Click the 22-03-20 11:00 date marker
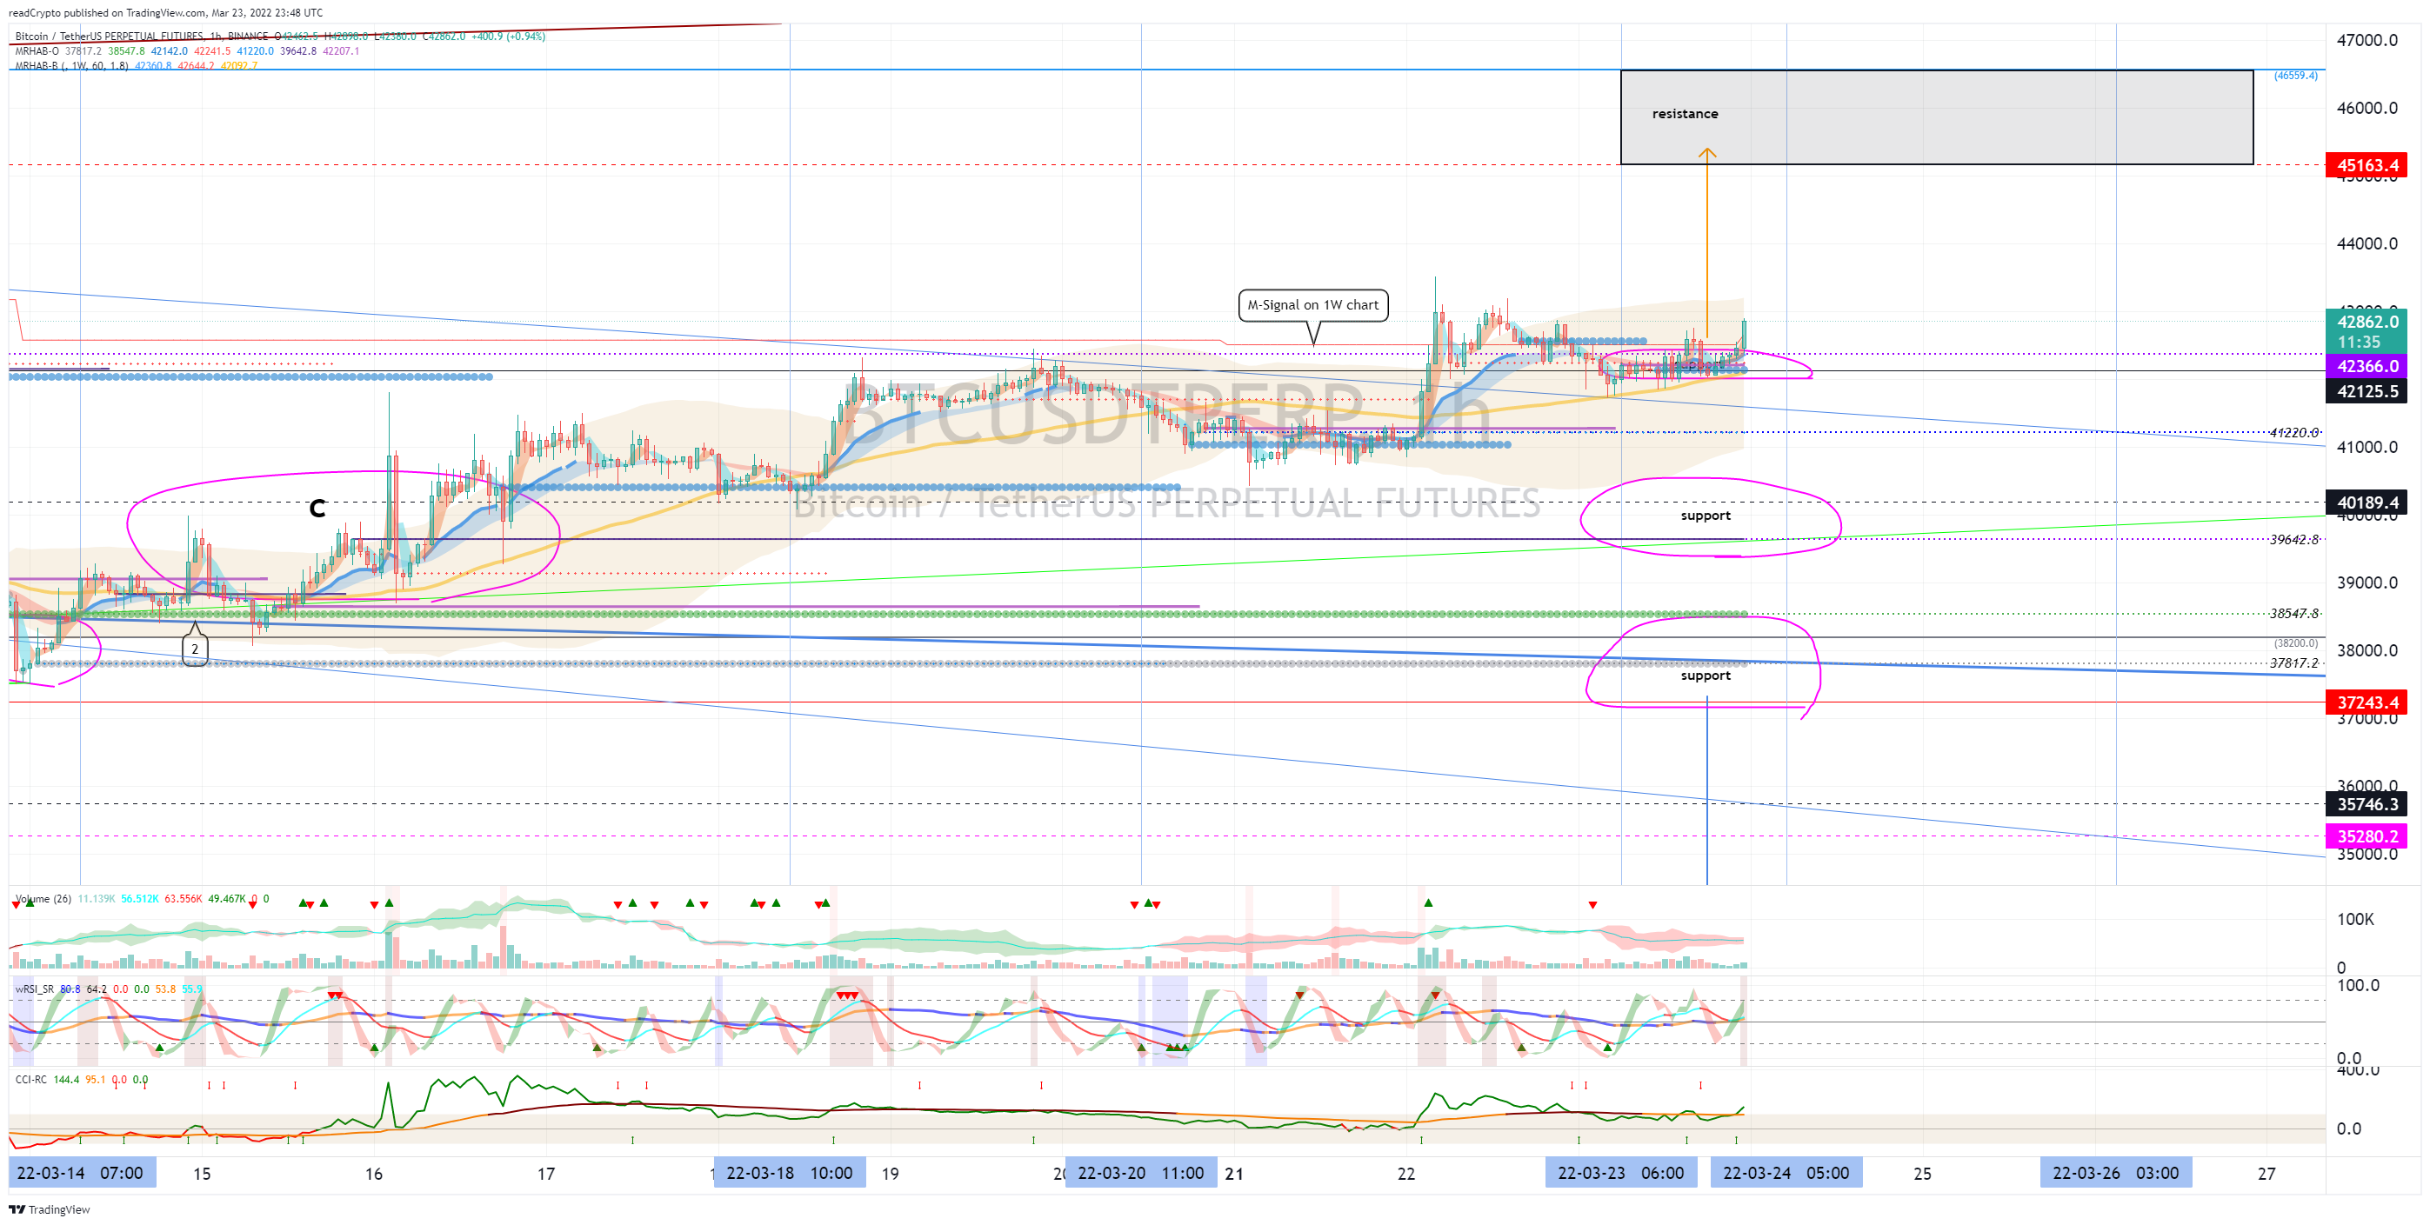 click(x=1141, y=1173)
